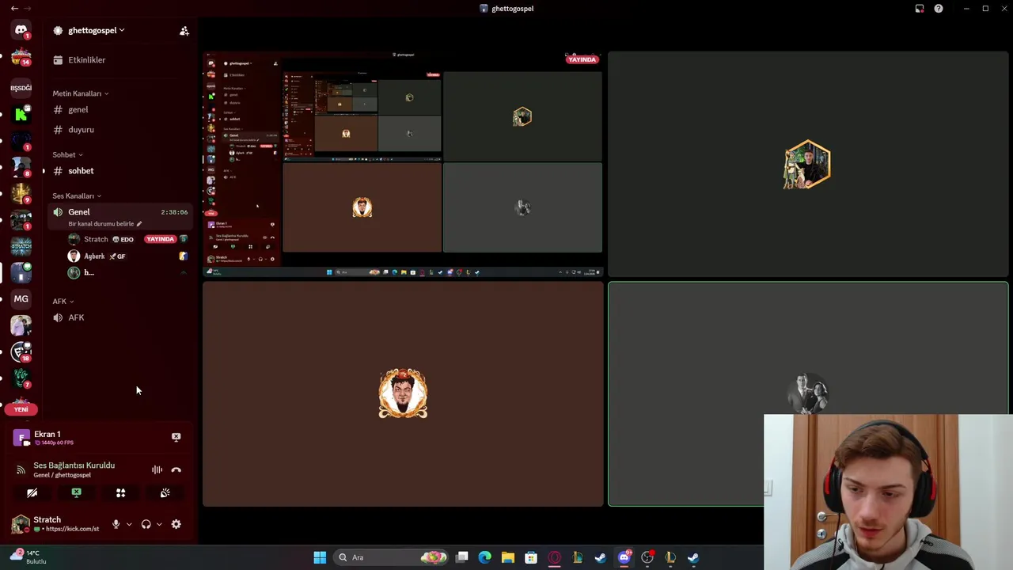This screenshot has width=1013, height=570.
Task: Open user settings gear
Action: (x=176, y=524)
